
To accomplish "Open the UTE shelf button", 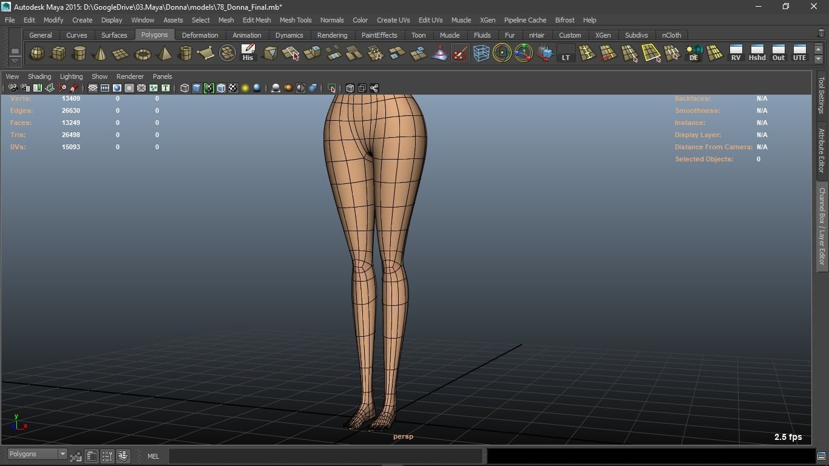I will pos(799,53).
